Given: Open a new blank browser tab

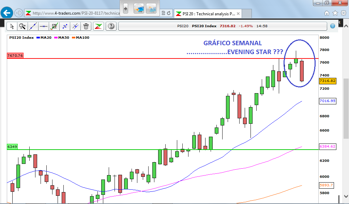Looking at the screenshot, I should tap(247, 14).
